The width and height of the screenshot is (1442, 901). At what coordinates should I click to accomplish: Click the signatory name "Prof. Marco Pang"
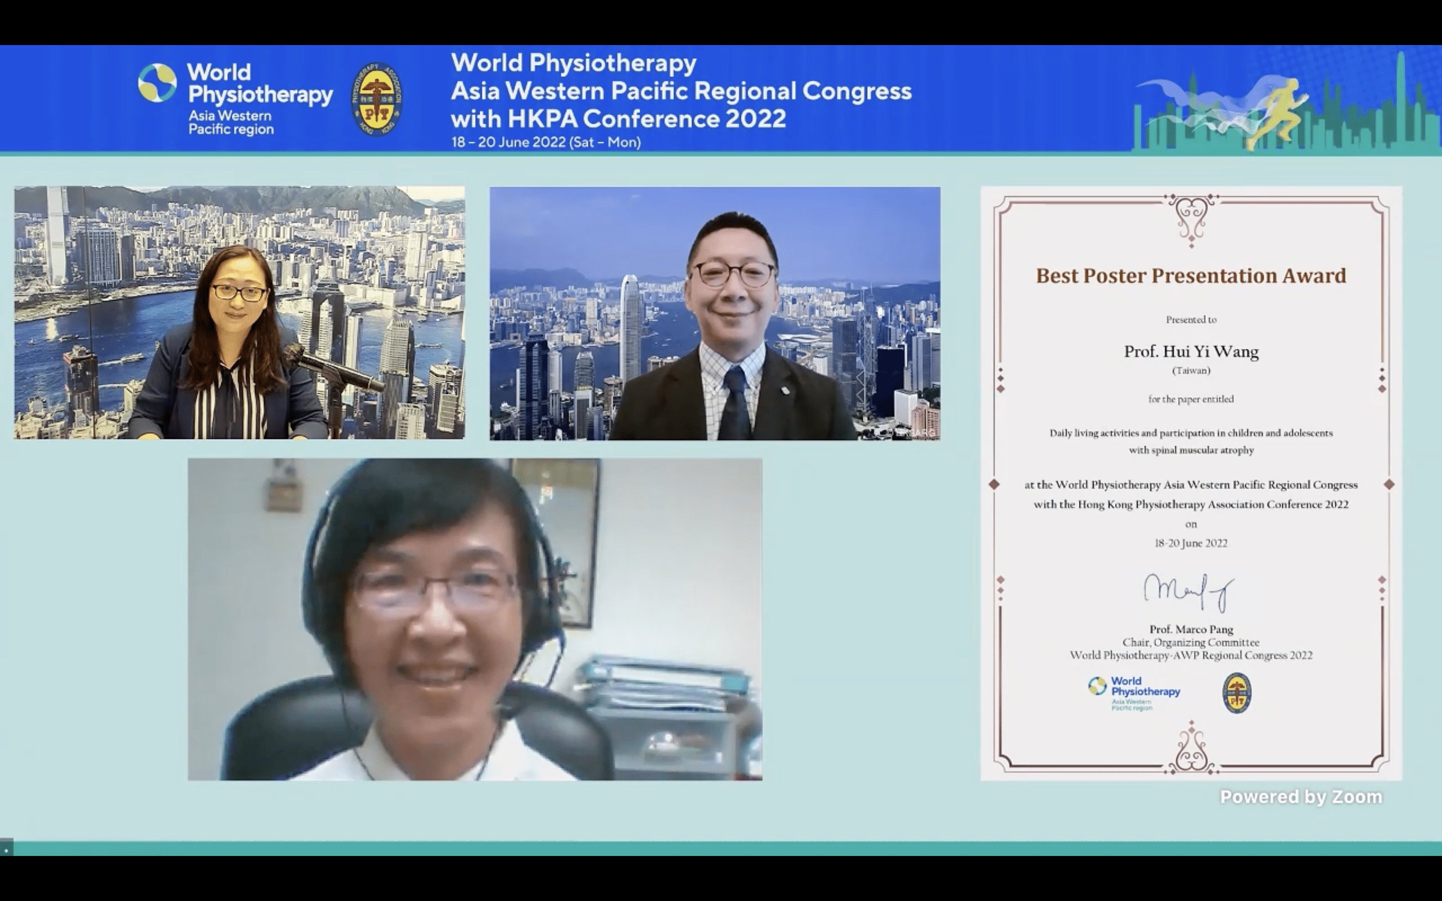[x=1191, y=629]
